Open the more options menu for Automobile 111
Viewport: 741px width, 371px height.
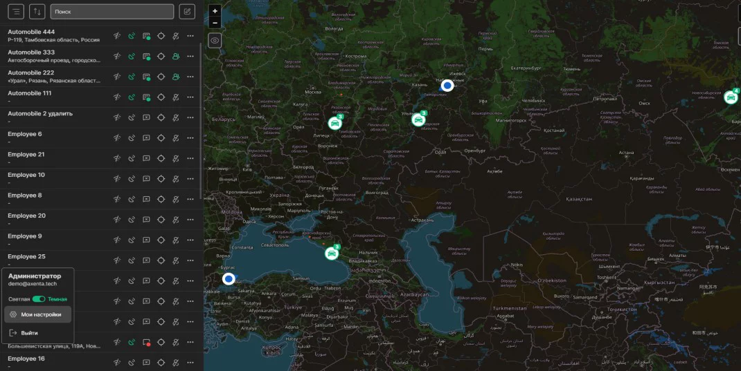(x=190, y=97)
